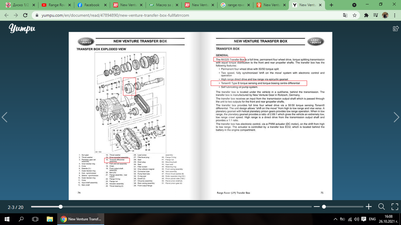Image resolution: width=401 pixels, height=225 pixels.
Task: Click the Yumpu logo
Action: pos(22,28)
